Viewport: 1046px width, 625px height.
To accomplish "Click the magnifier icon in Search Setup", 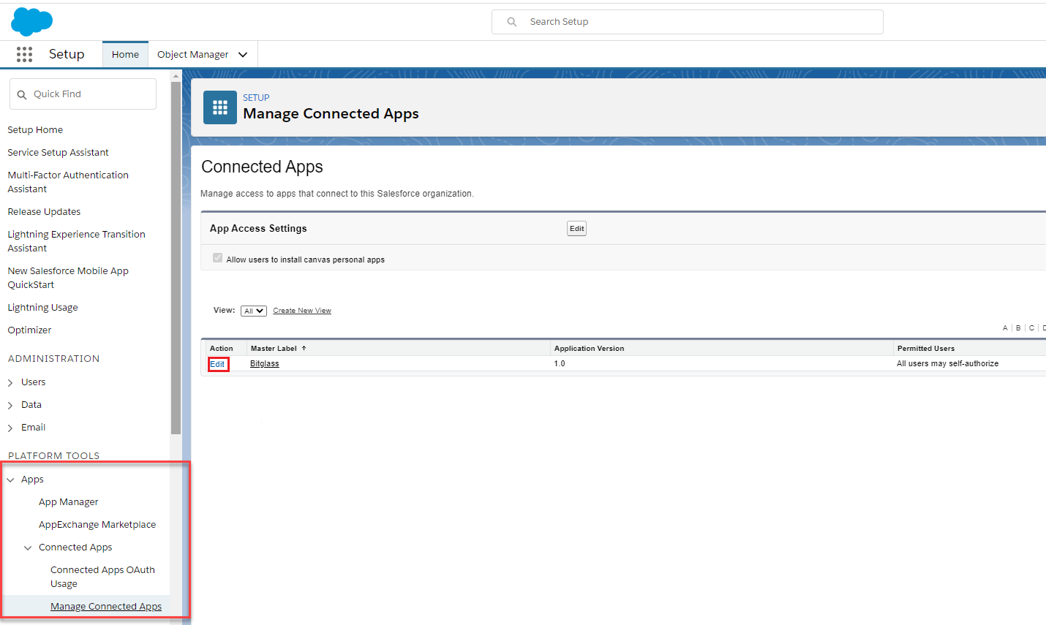I will 511,21.
